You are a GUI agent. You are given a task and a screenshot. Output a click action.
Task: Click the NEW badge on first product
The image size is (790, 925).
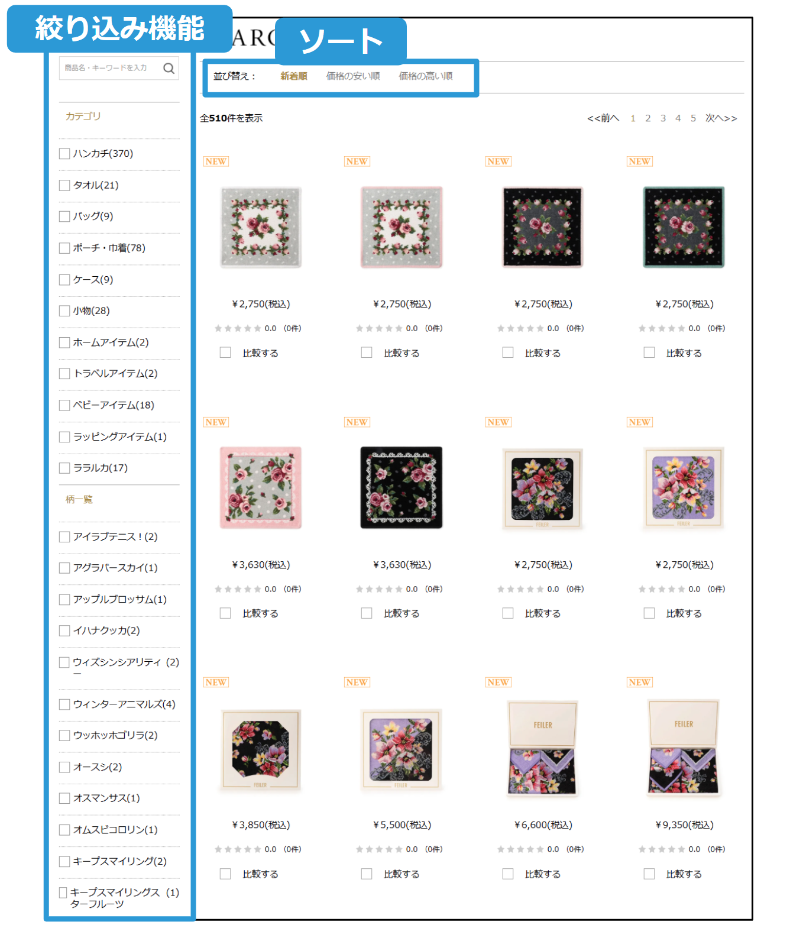click(x=216, y=161)
